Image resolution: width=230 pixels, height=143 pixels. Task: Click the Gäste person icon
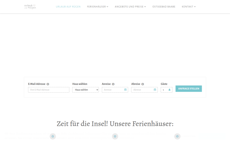tap(169, 90)
